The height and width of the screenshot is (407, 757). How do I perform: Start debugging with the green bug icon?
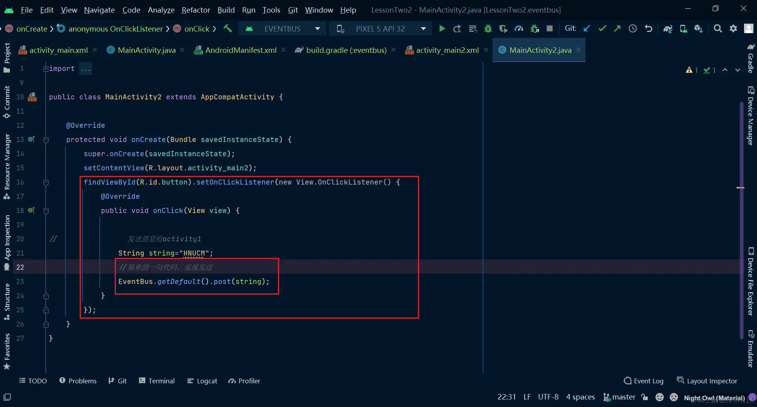pos(488,28)
